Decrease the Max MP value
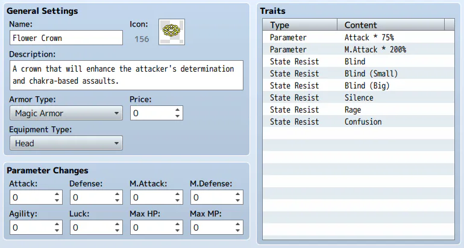This screenshot has width=464, height=248. [237, 231]
